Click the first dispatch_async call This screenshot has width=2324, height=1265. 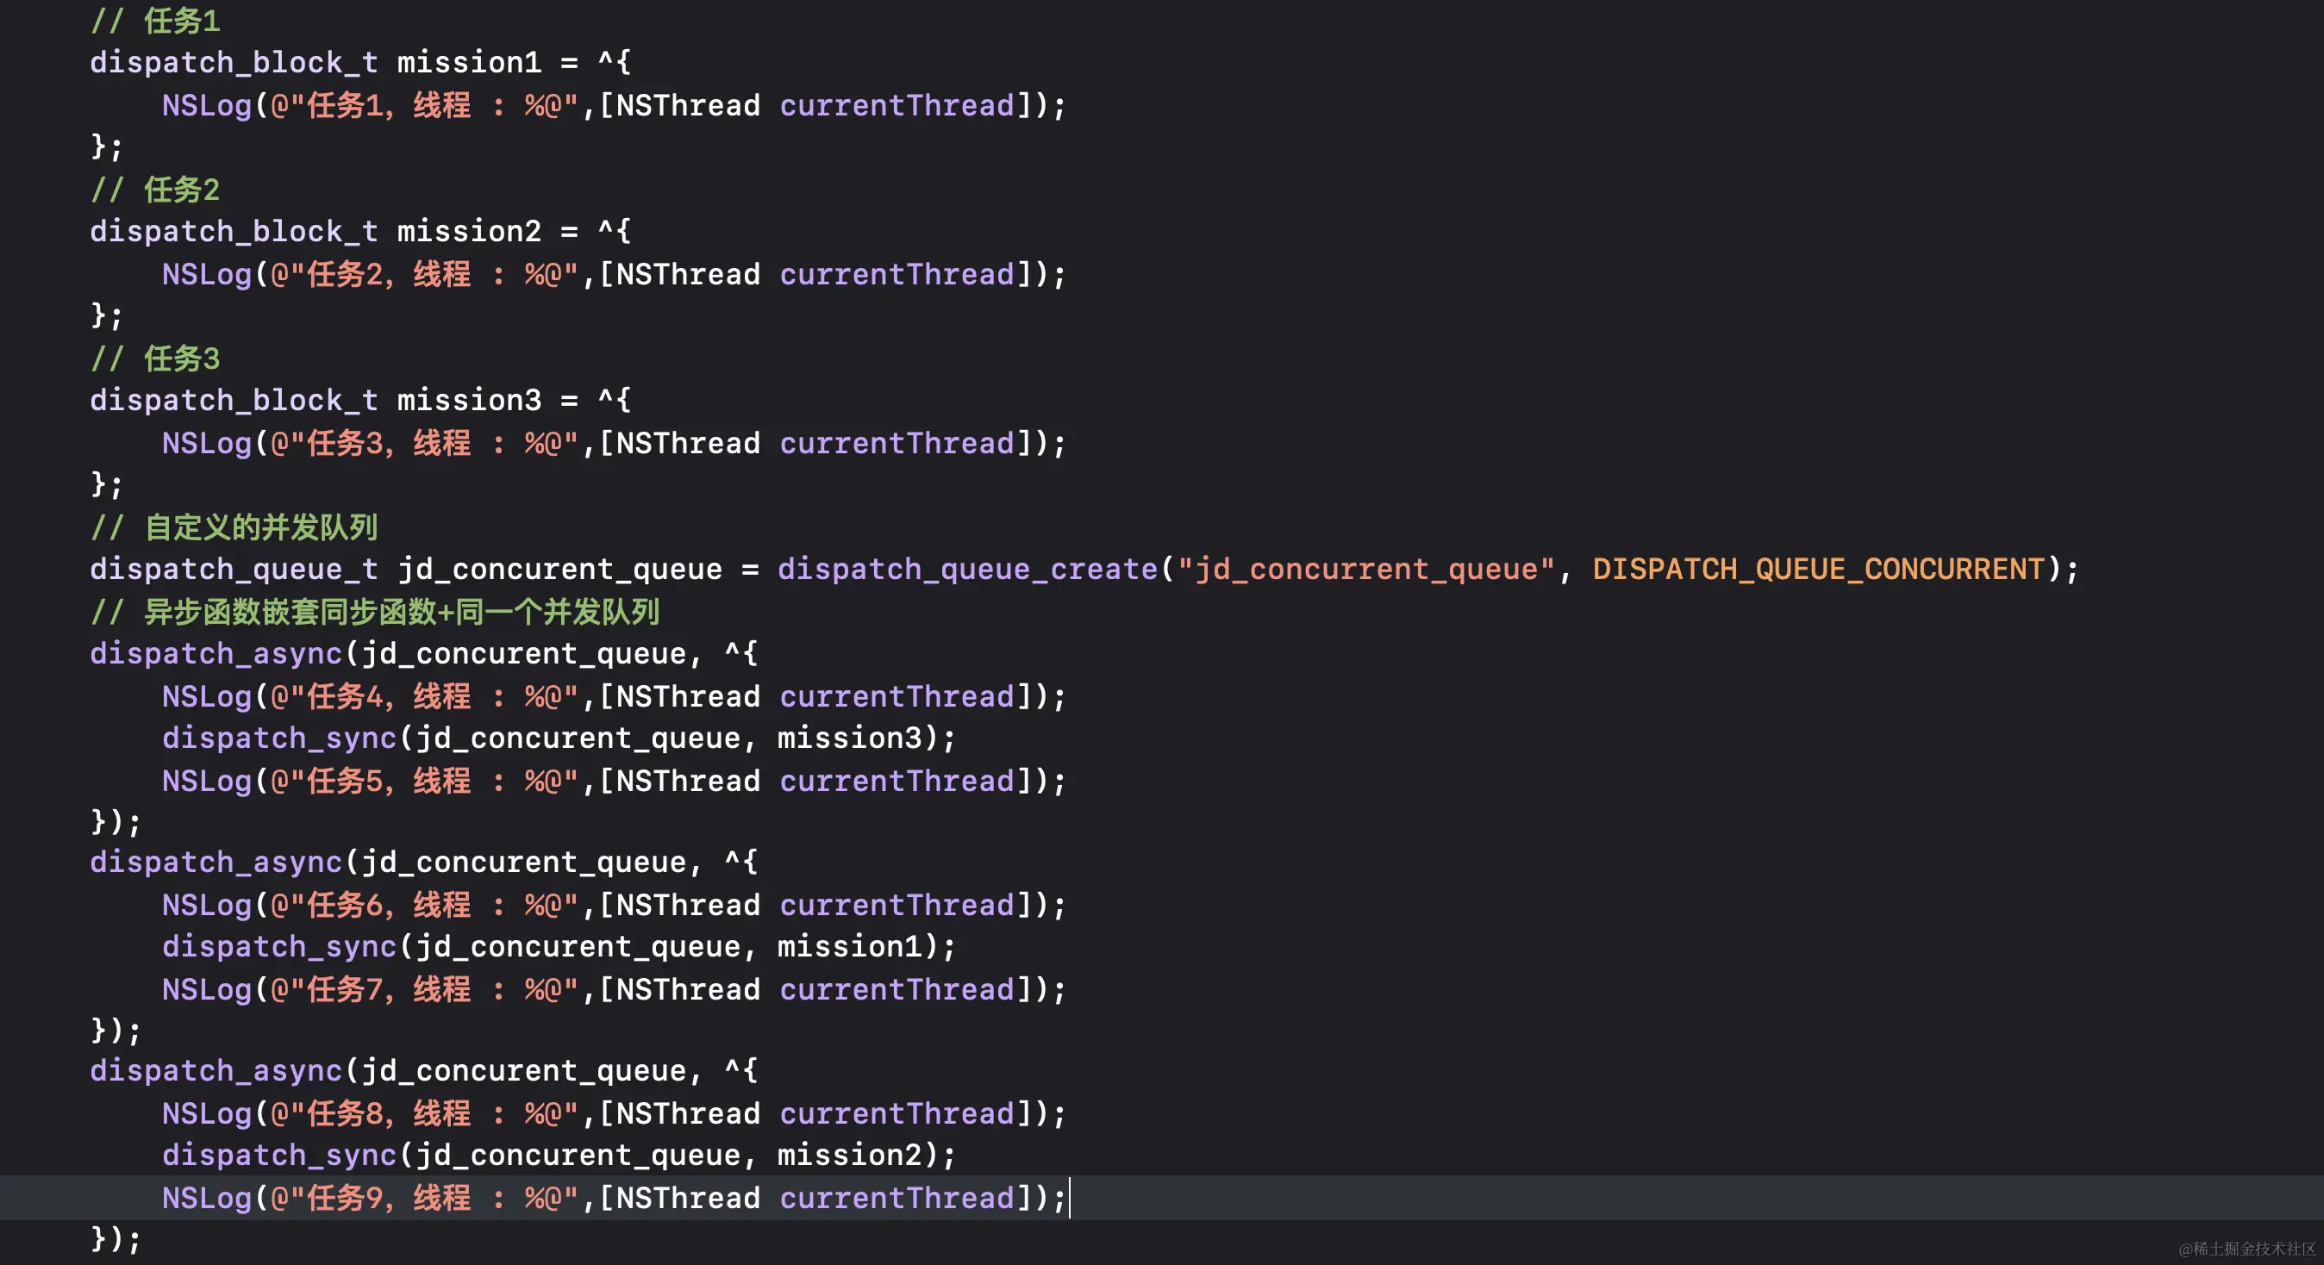click(x=216, y=654)
